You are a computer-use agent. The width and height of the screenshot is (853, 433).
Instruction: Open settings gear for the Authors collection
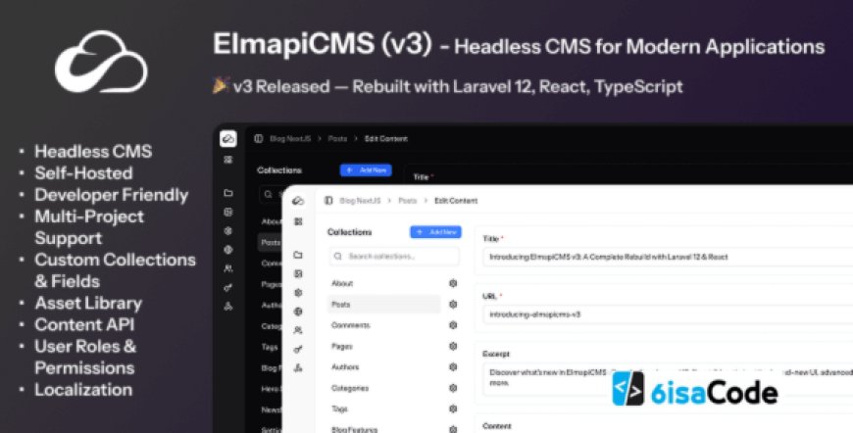click(x=453, y=366)
